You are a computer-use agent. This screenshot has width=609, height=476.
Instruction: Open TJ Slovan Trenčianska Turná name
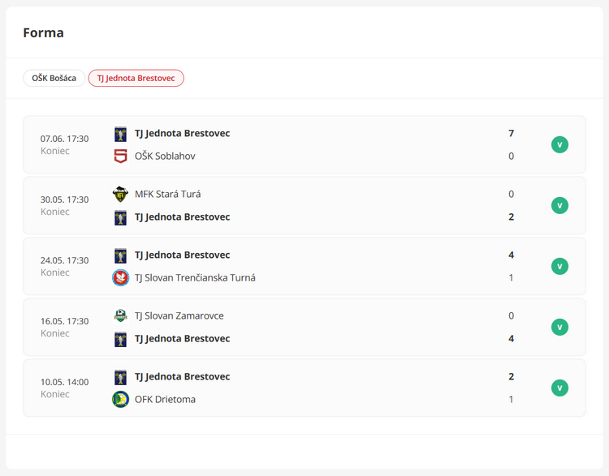tap(195, 278)
